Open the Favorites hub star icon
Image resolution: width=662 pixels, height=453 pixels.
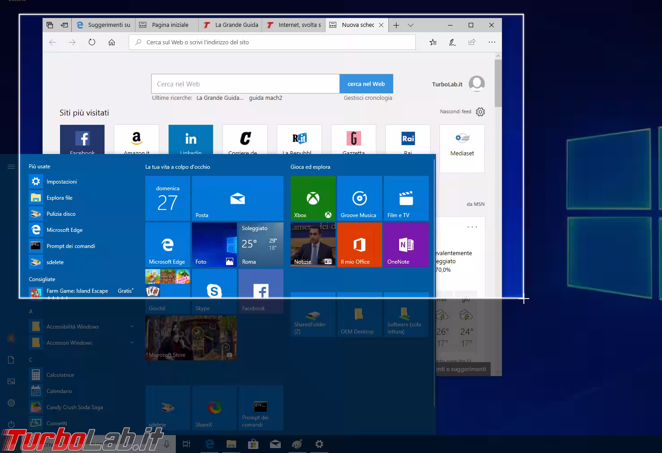pos(433,42)
